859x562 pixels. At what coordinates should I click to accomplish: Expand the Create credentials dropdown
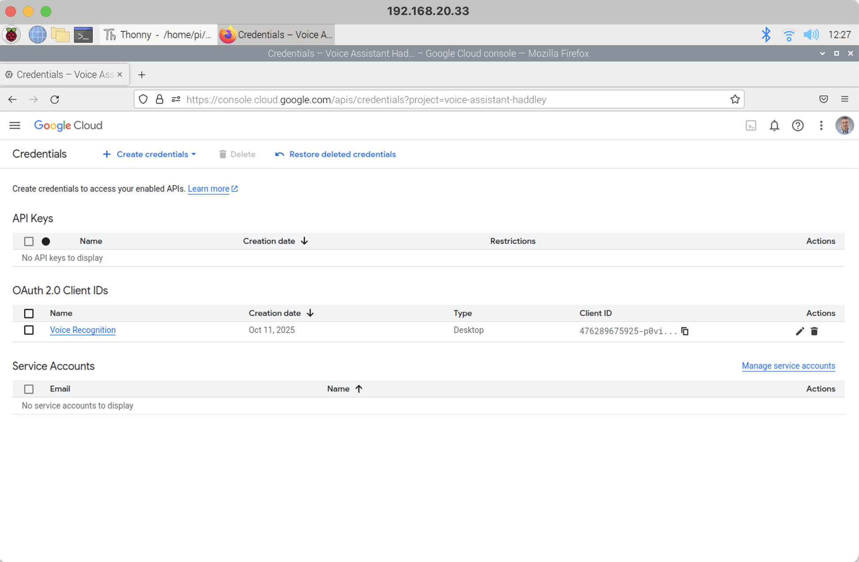click(149, 154)
